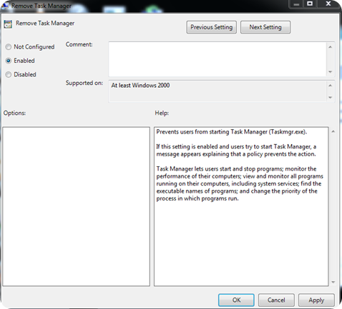The height and width of the screenshot is (309, 342).
Task: Click the 'Options:' label
Action: 14,113
